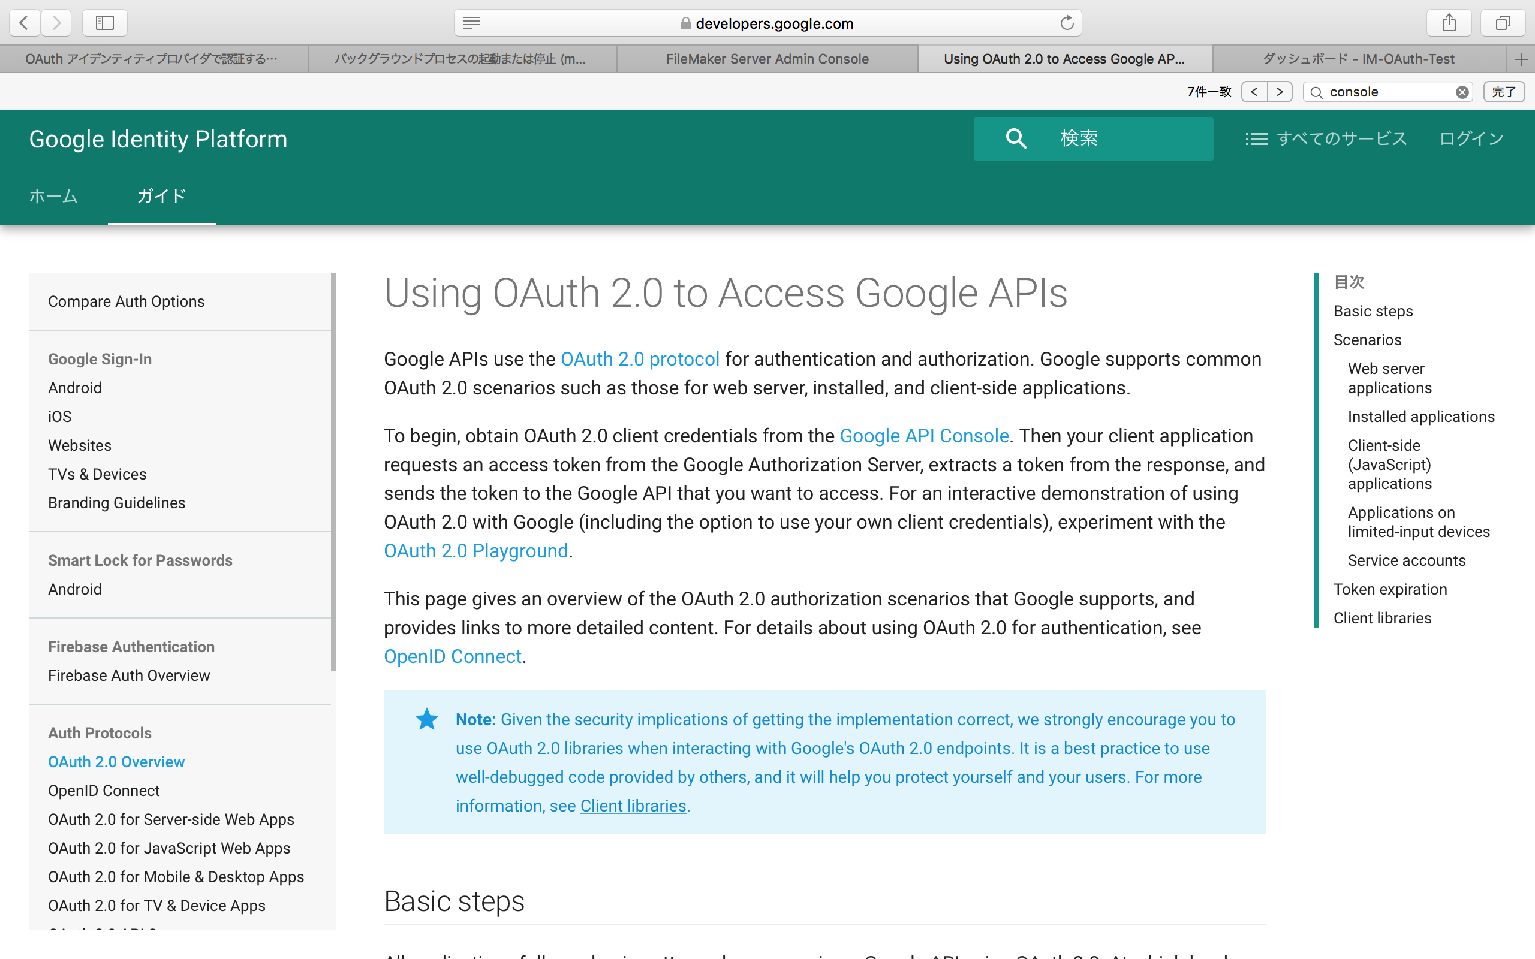
Task: Open すべてのサービス list menu
Action: point(1326,138)
